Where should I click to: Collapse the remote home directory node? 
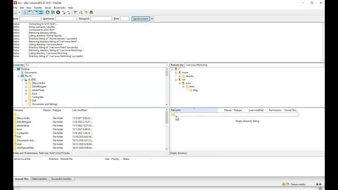click(x=176, y=73)
